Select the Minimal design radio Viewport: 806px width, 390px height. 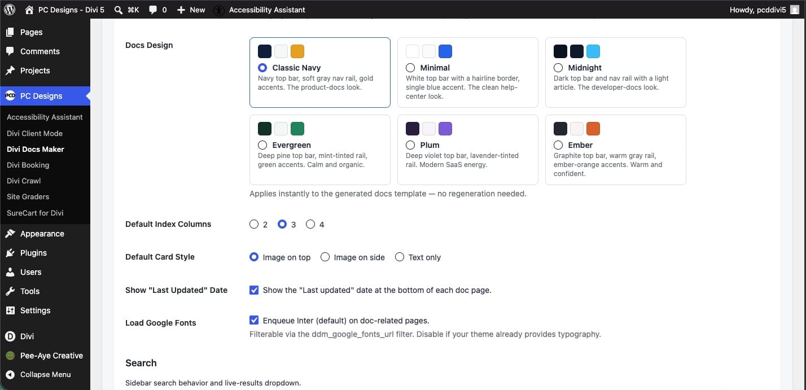pyautogui.click(x=410, y=68)
